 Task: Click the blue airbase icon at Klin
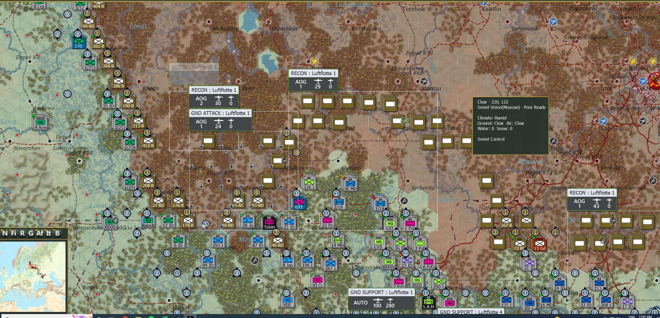pos(553,22)
